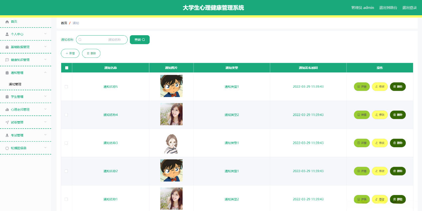Click the bar chart icon for 心理老师管理
The width and height of the screenshot is (422, 211).
(7, 110)
